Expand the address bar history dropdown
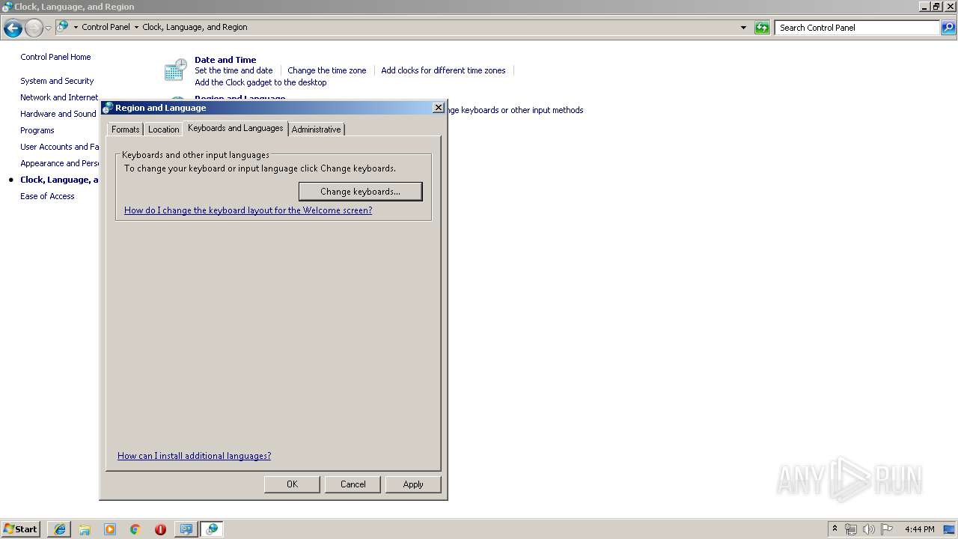Image resolution: width=958 pixels, height=539 pixels. click(x=743, y=28)
